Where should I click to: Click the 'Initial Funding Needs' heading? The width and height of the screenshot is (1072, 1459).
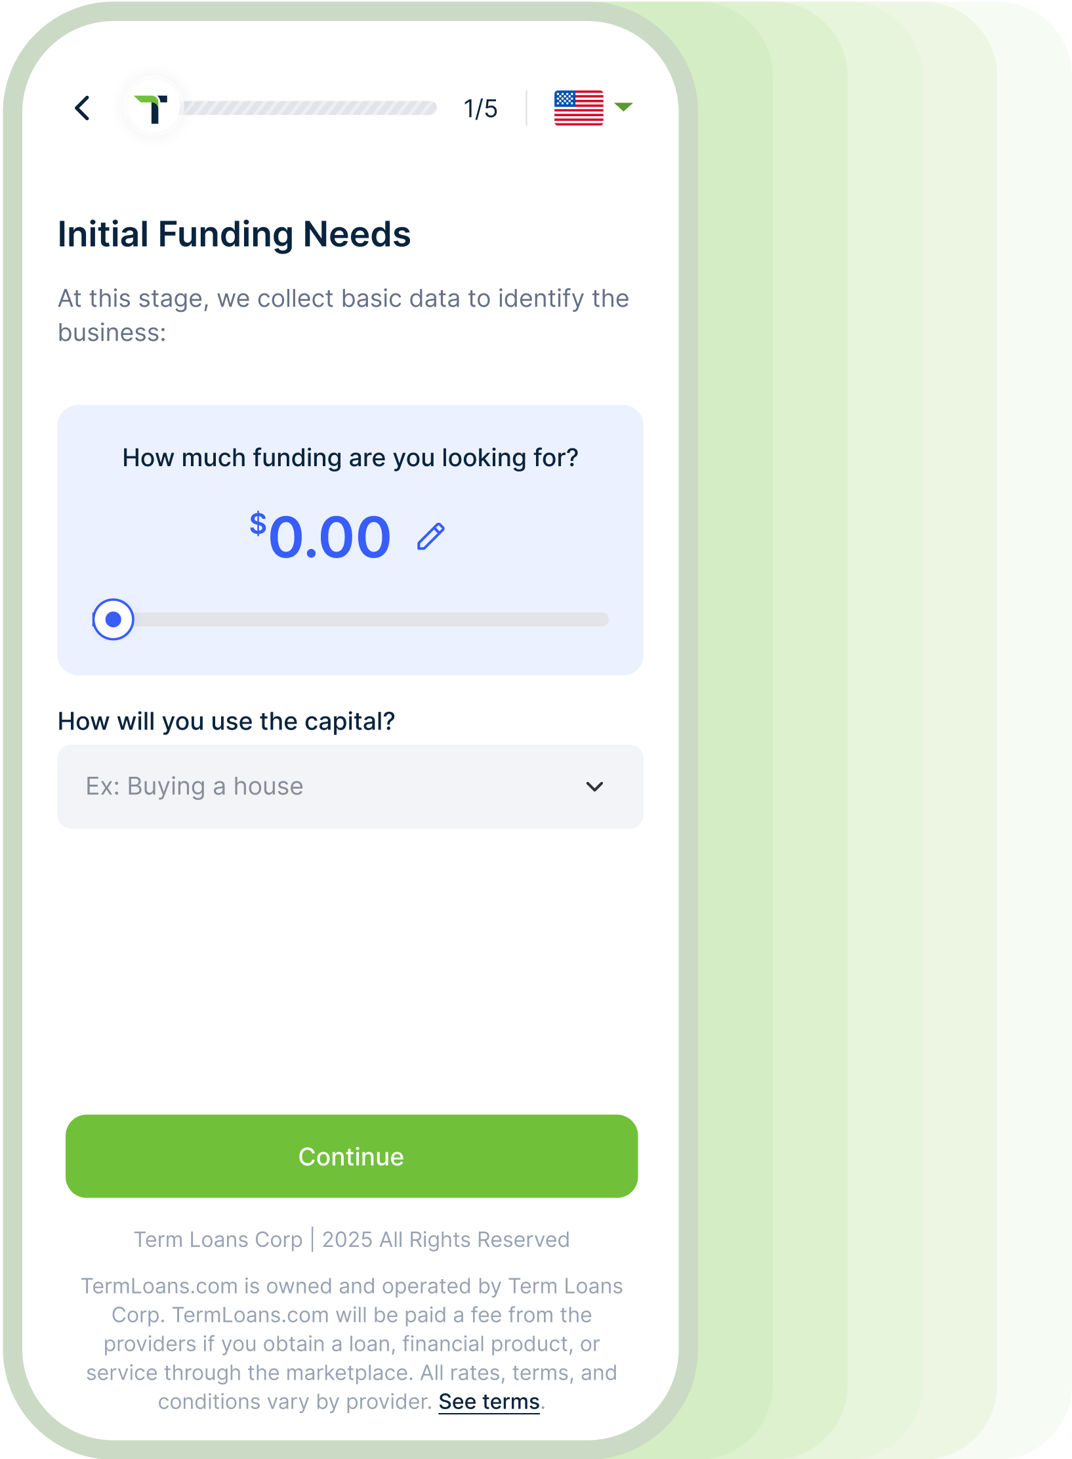point(234,234)
